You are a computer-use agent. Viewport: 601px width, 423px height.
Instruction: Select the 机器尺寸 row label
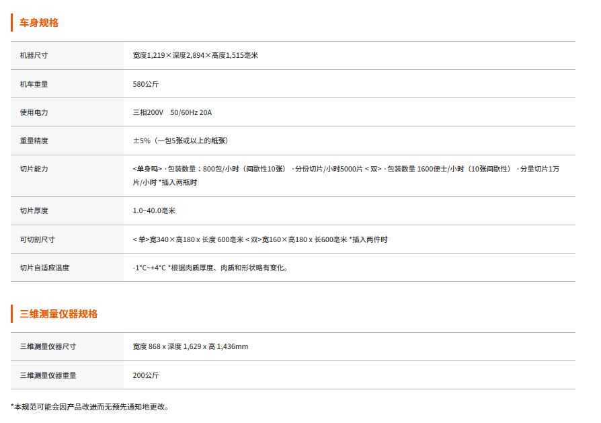[34, 55]
